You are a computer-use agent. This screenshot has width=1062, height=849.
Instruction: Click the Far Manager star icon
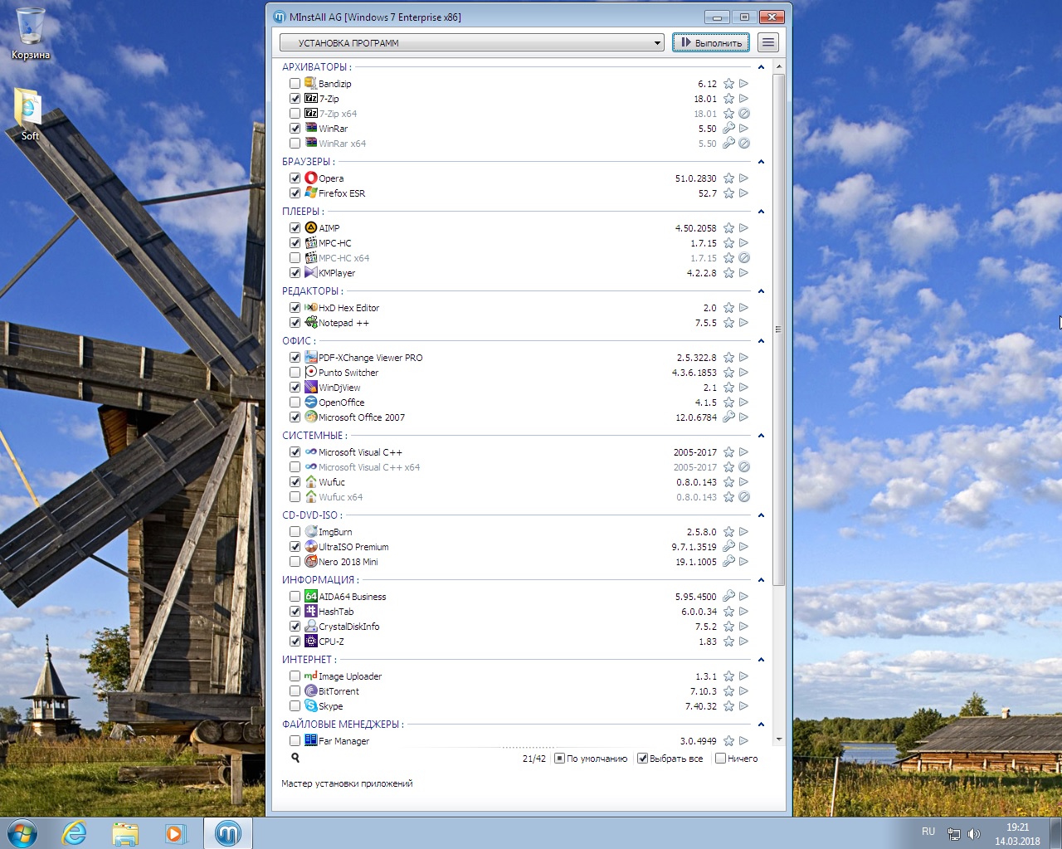[x=728, y=741]
